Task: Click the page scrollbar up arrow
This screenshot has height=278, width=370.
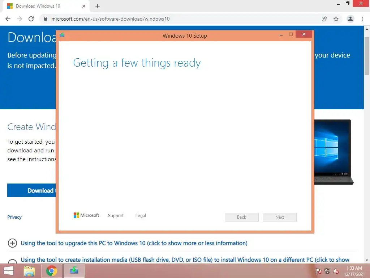Action: [367, 29]
